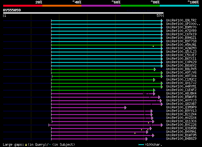The width and height of the screenshot is (202, 147).
Task: Click the green arrowhead on the B8LPK5 row
Action: (155, 70)
